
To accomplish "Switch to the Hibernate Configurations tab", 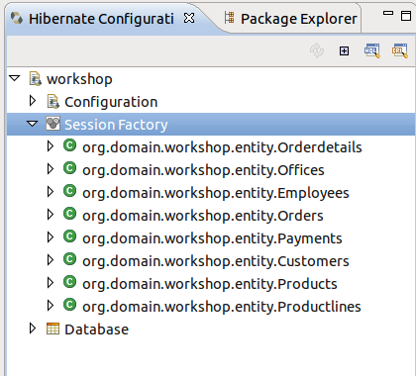I will (101, 19).
